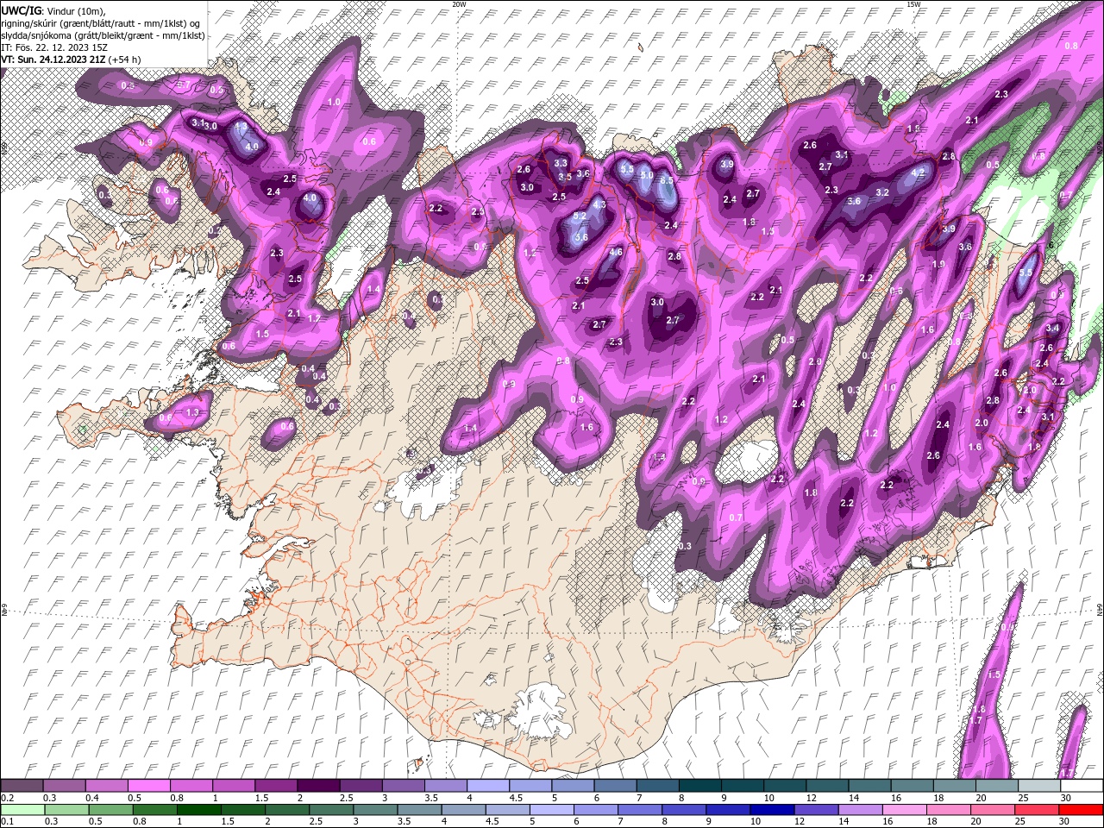Image resolution: width=1104 pixels, height=828 pixels.
Task: Pick the lower legend swatch labeled 14
Action: click(x=859, y=810)
